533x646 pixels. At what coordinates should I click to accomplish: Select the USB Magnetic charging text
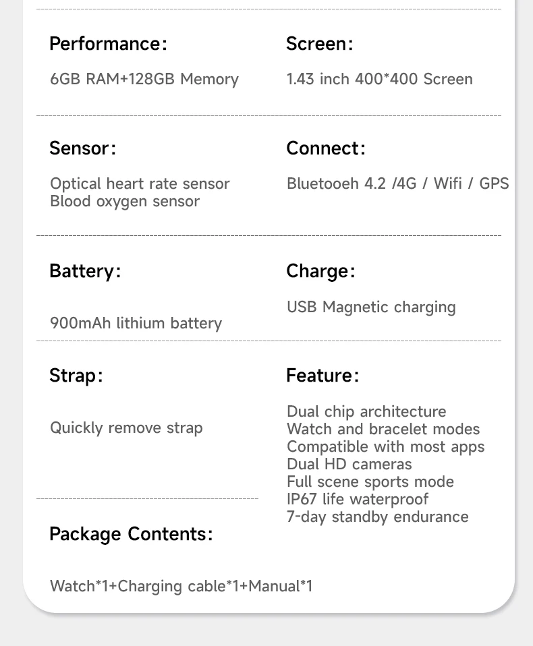[x=371, y=307]
